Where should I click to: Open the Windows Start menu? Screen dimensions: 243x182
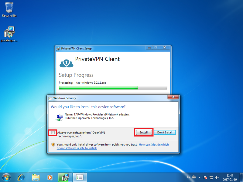(7, 177)
